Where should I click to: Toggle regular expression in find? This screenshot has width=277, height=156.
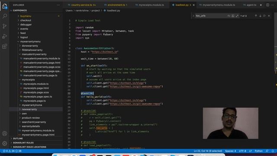point(237,16)
